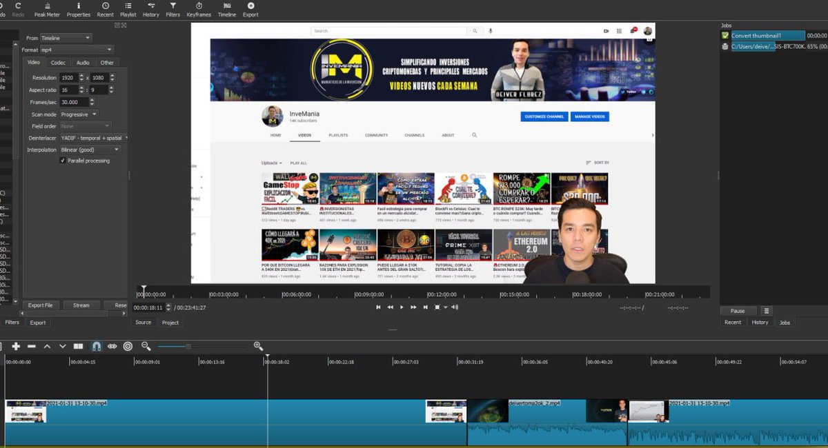Switch to the Audio export tab
This screenshot has height=448, width=828.
83,63
